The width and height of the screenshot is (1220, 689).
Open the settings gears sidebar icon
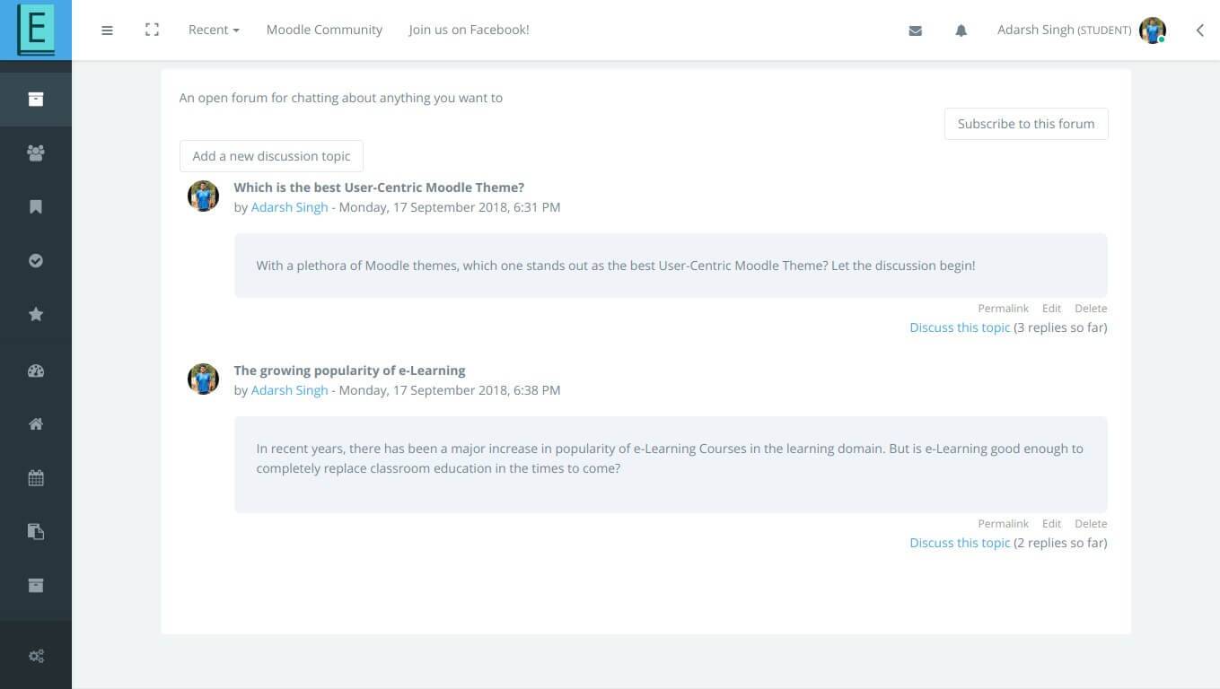point(36,656)
